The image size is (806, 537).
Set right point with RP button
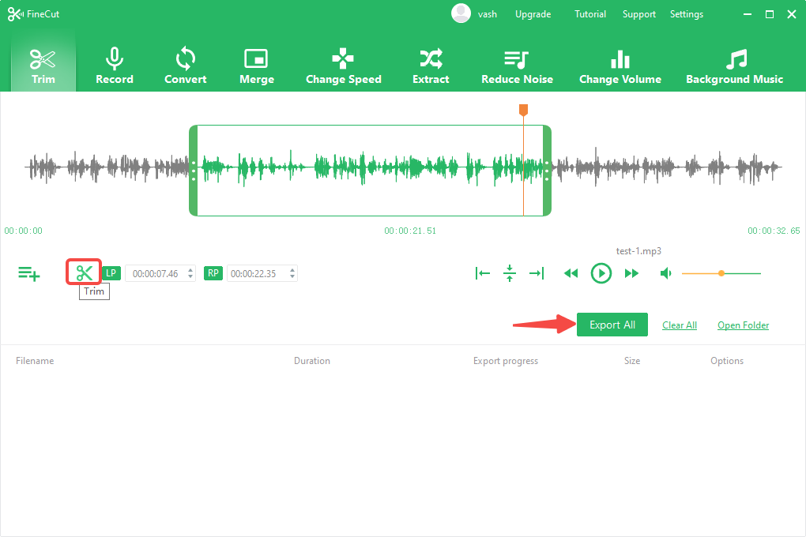coord(213,273)
